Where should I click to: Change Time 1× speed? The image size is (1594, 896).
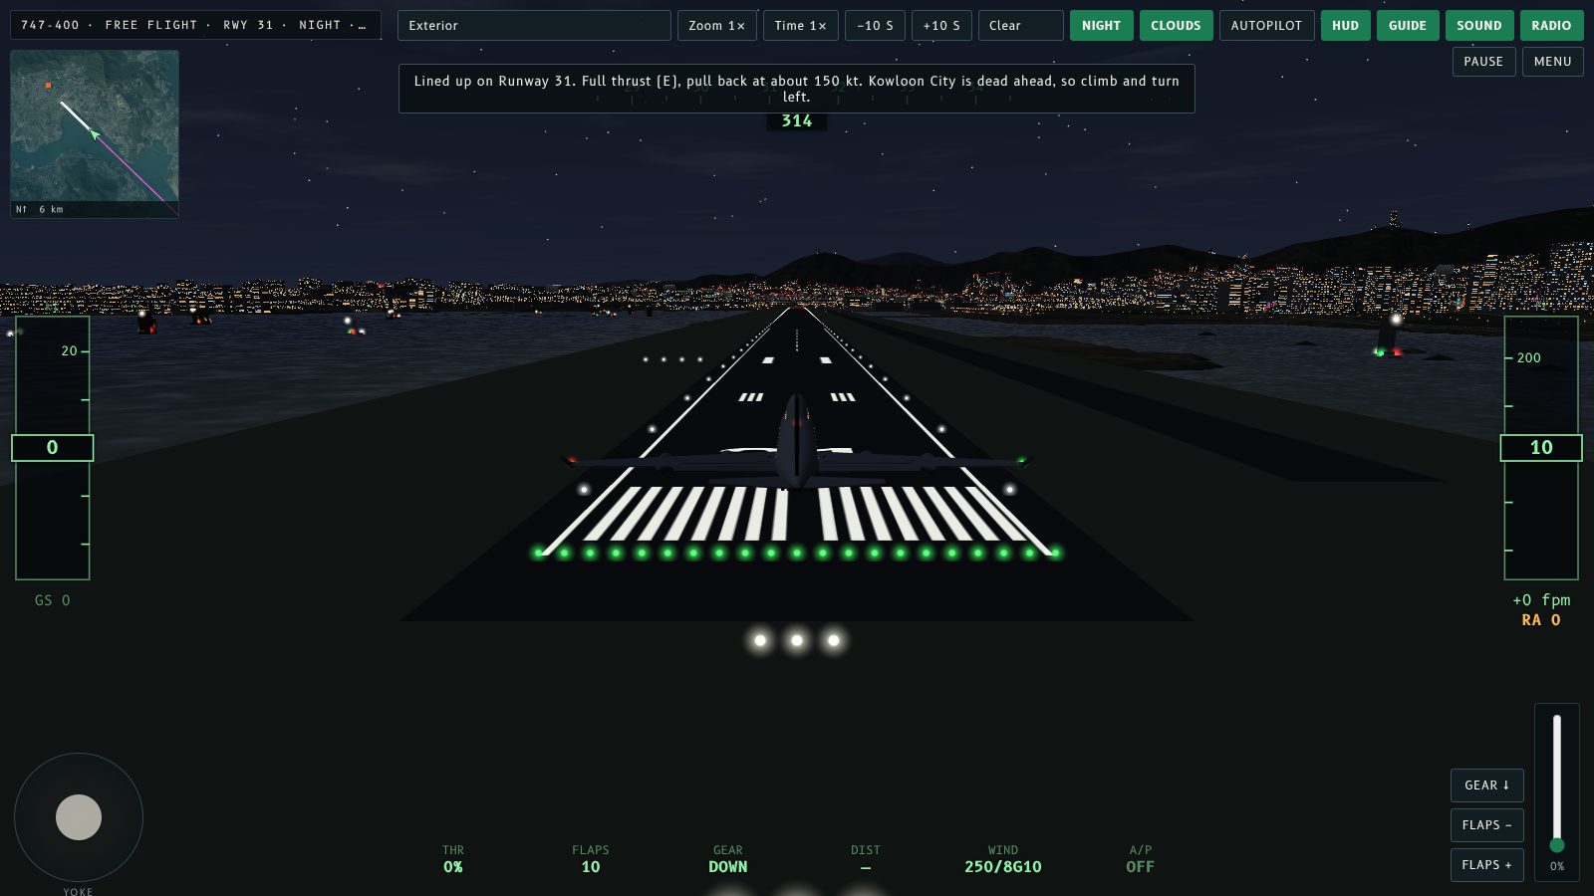point(801,26)
